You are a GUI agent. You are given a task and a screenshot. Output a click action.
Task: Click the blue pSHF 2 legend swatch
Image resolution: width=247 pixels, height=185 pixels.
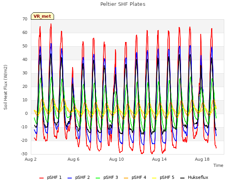pos(69,178)
